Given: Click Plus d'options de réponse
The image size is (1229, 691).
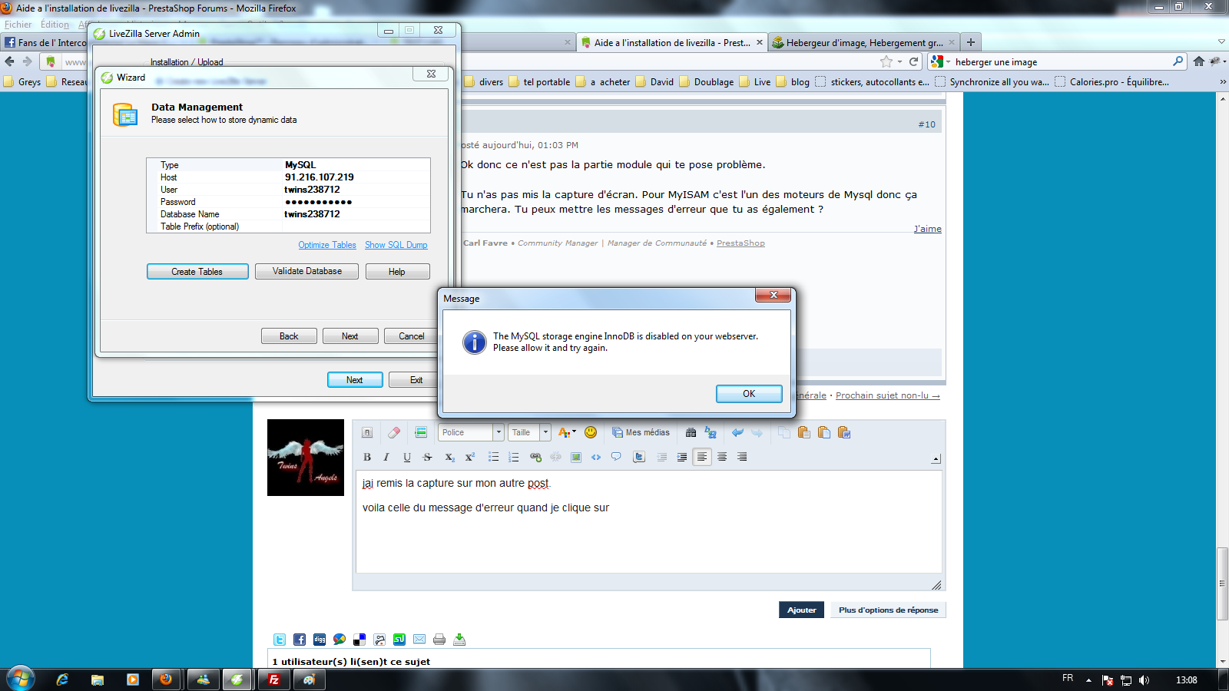Looking at the screenshot, I should [888, 610].
